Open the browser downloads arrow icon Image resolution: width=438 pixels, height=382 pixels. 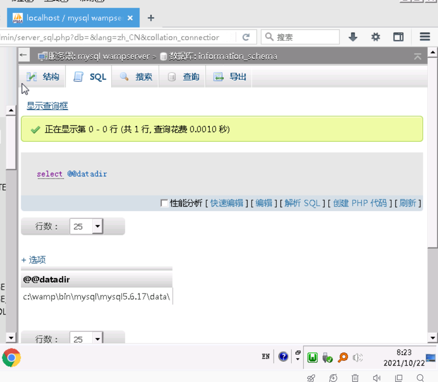tap(353, 37)
